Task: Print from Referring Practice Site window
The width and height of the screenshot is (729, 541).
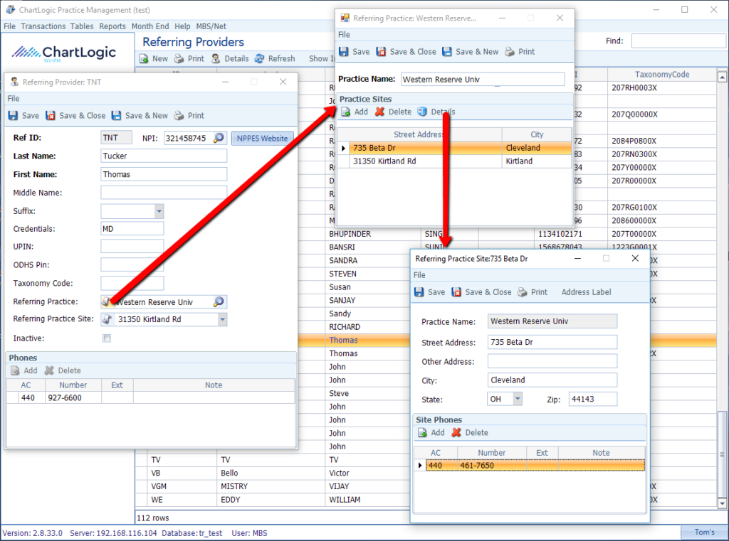Action: tap(533, 292)
